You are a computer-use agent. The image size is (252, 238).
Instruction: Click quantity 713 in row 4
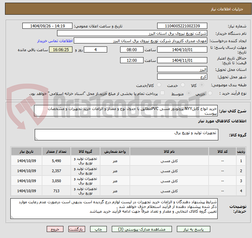56,191
